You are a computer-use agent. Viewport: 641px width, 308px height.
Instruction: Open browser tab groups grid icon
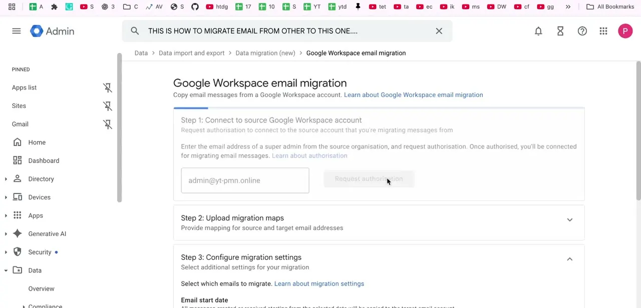point(12,6)
